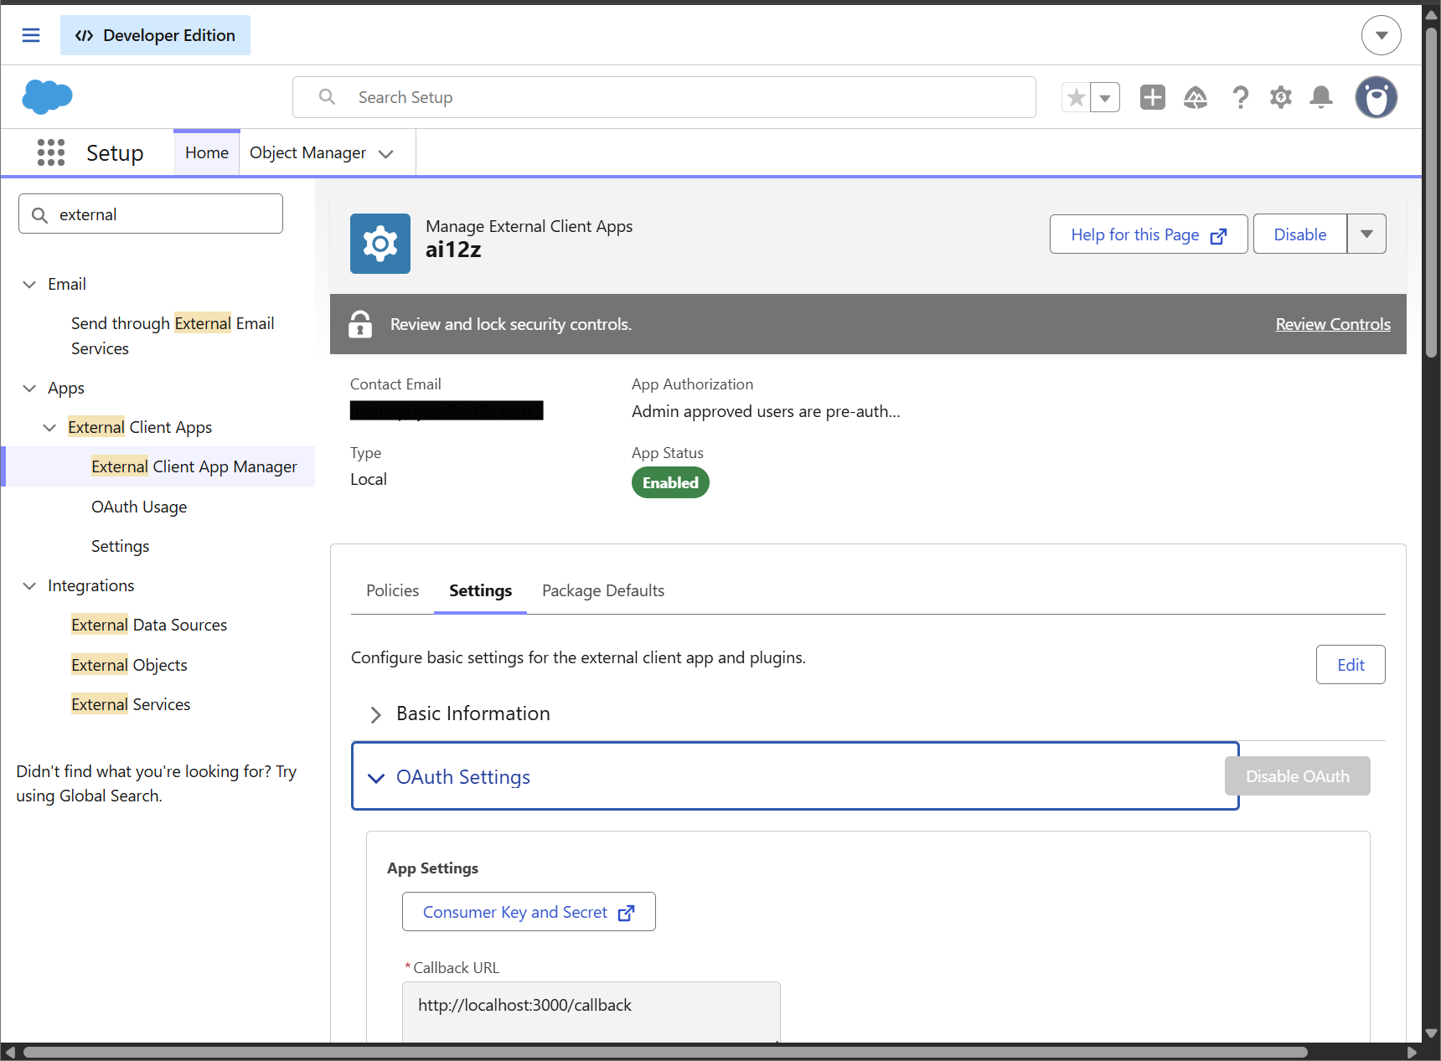
Task: Click the 'Admin approved users are pre-auth...' text
Action: [x=766, y=411]
